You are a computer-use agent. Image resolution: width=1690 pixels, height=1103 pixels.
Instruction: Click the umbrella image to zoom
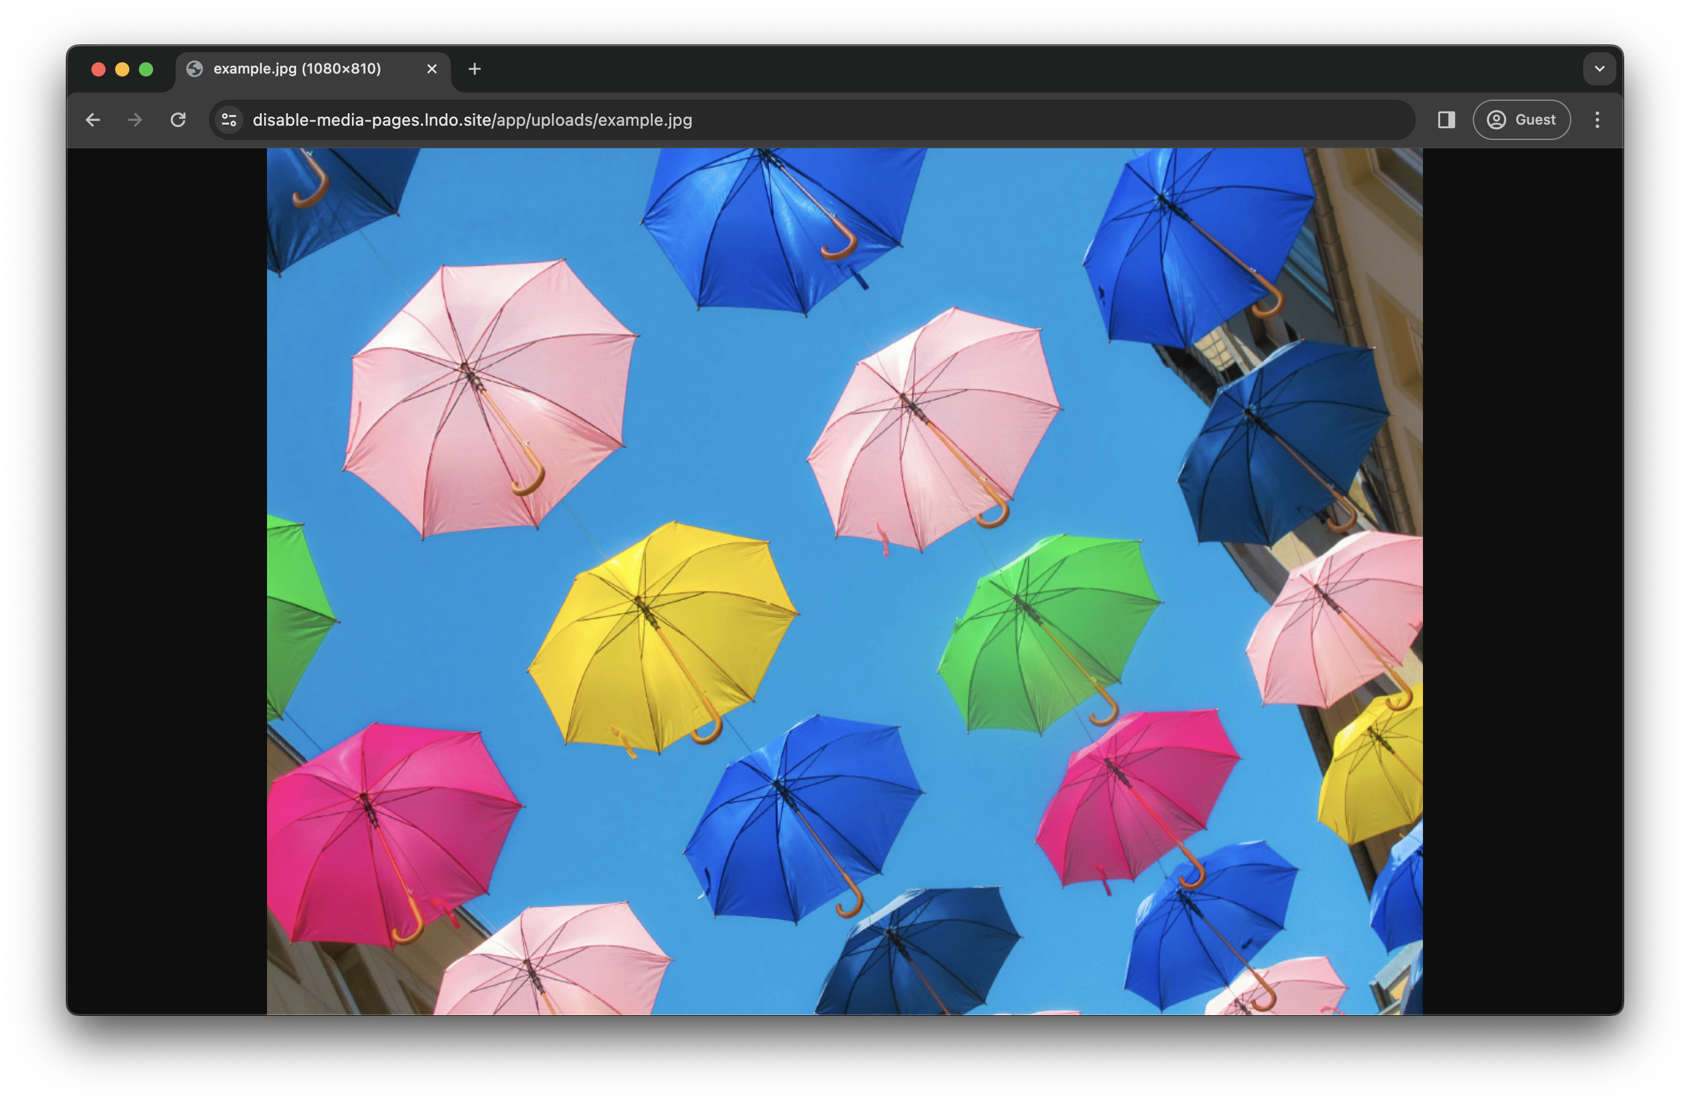click(x=844, y=581)
